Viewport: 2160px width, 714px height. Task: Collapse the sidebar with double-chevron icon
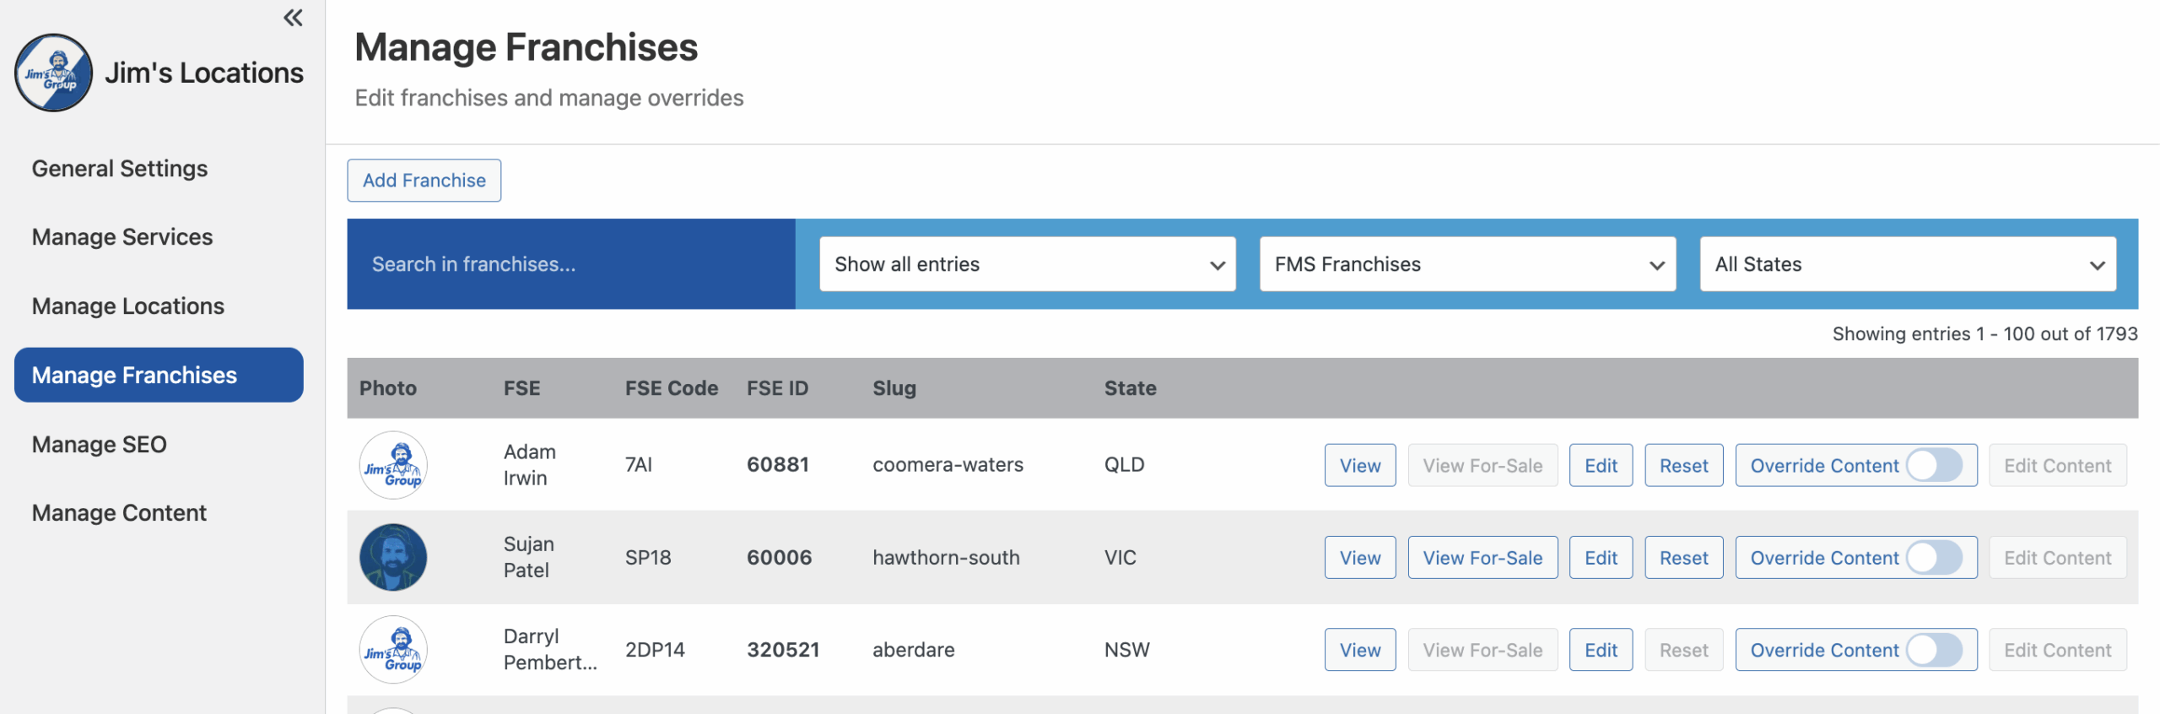click(x=293, y=18)
